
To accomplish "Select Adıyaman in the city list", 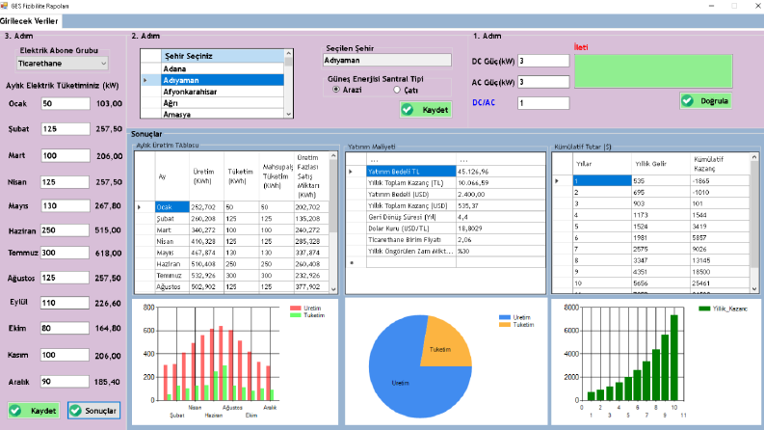I will [x=223, y=80].
